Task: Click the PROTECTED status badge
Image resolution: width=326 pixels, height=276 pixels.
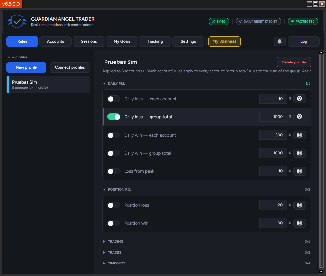Action: click(x=303, y=21)
